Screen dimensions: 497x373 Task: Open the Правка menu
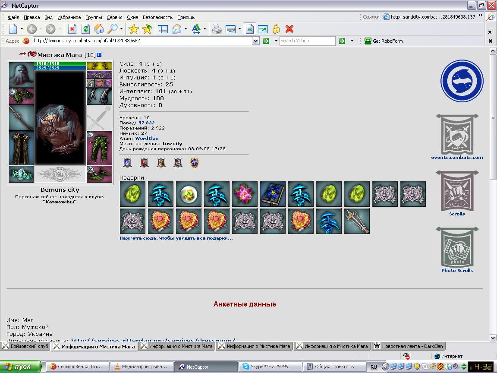click(31, 17)
